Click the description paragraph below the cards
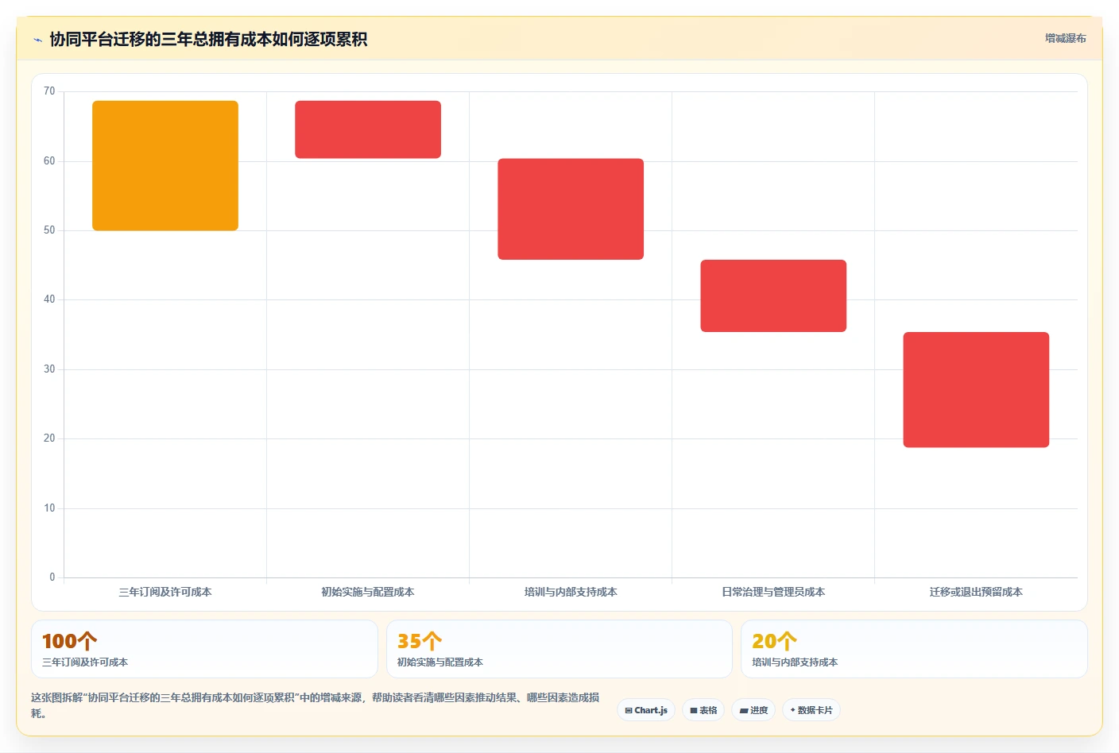This screenshot has width=1119, height=753. pyautogui.click(x=316, y=705)
